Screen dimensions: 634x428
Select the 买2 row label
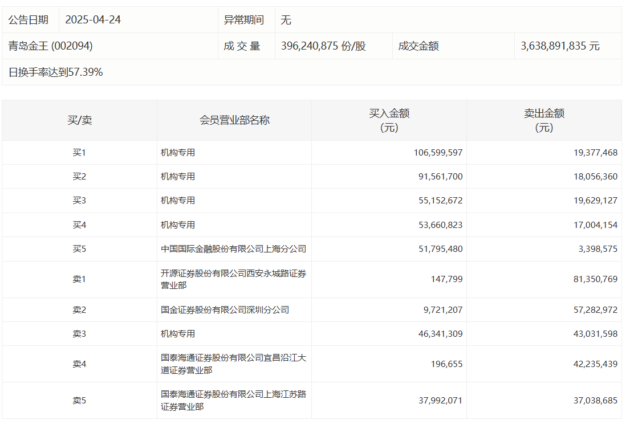pos(79,177)
